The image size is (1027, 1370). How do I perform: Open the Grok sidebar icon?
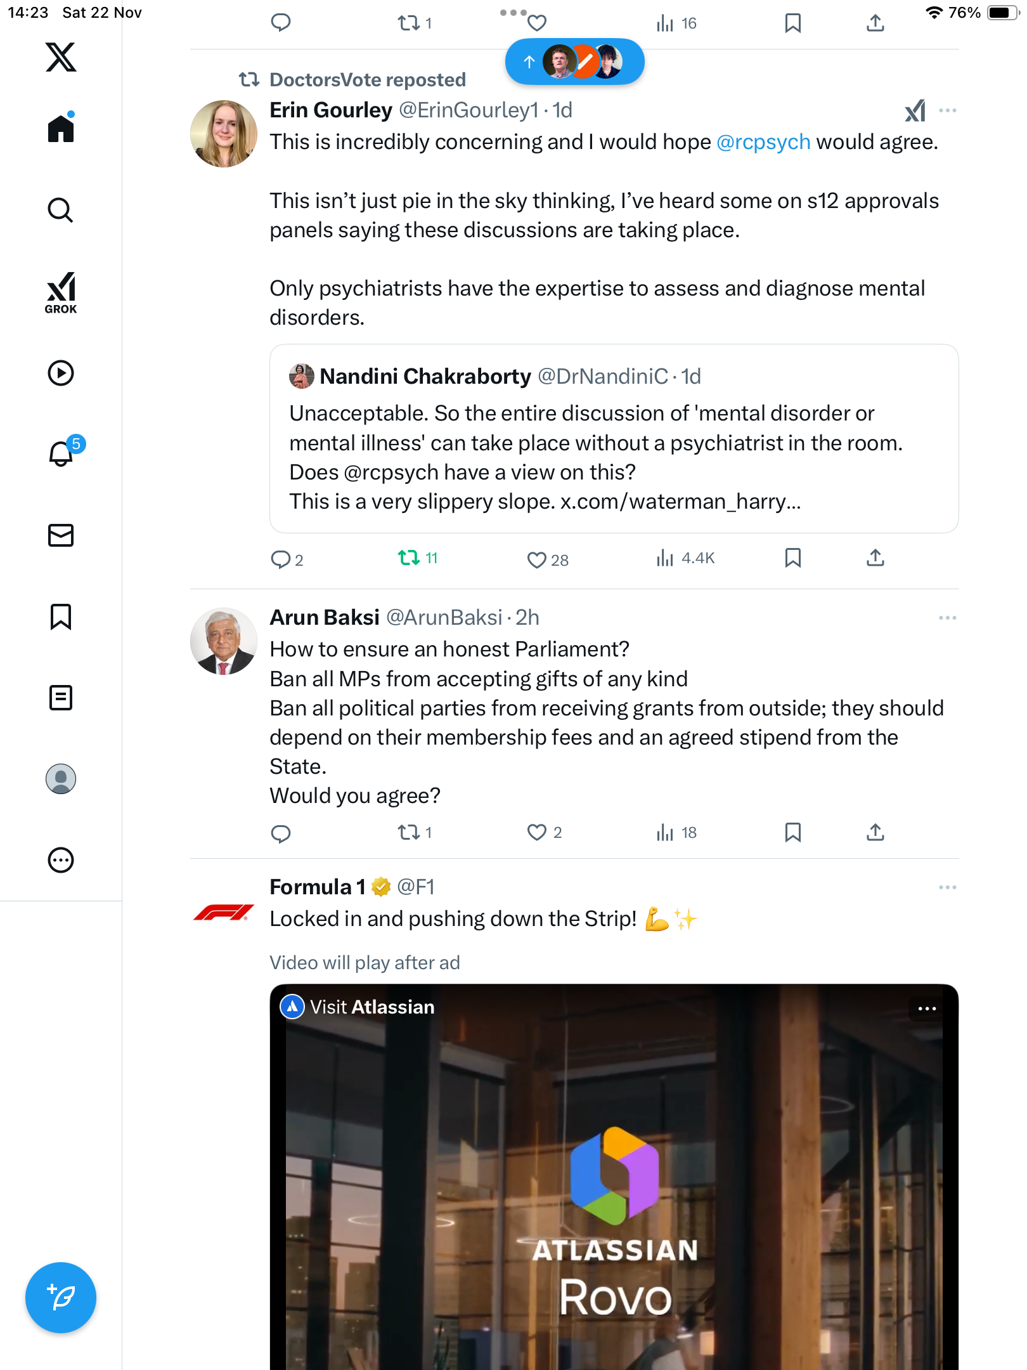click(61, 292)
